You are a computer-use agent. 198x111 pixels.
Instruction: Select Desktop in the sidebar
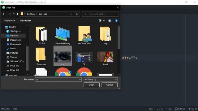tap(14, 36)
